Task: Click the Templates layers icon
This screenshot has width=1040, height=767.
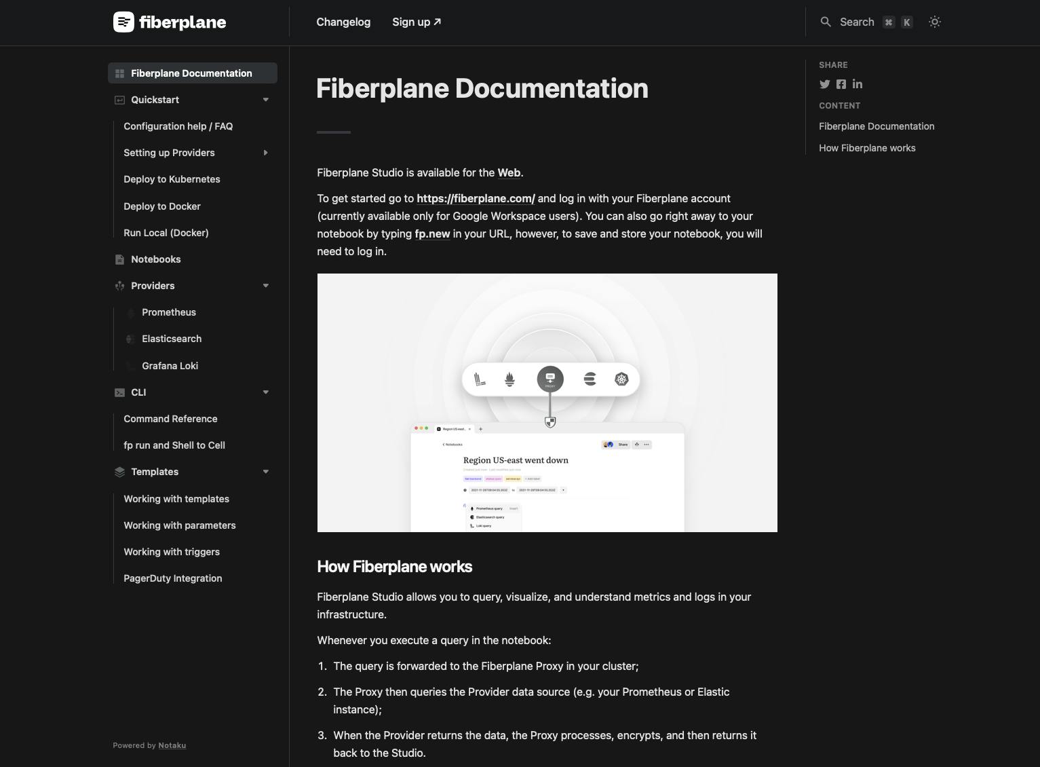Action: (119, 472)
